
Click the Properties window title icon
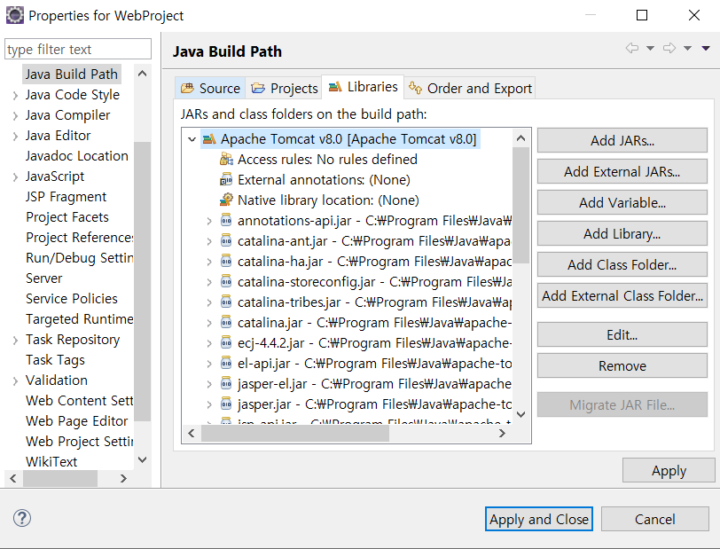point(14,15)
